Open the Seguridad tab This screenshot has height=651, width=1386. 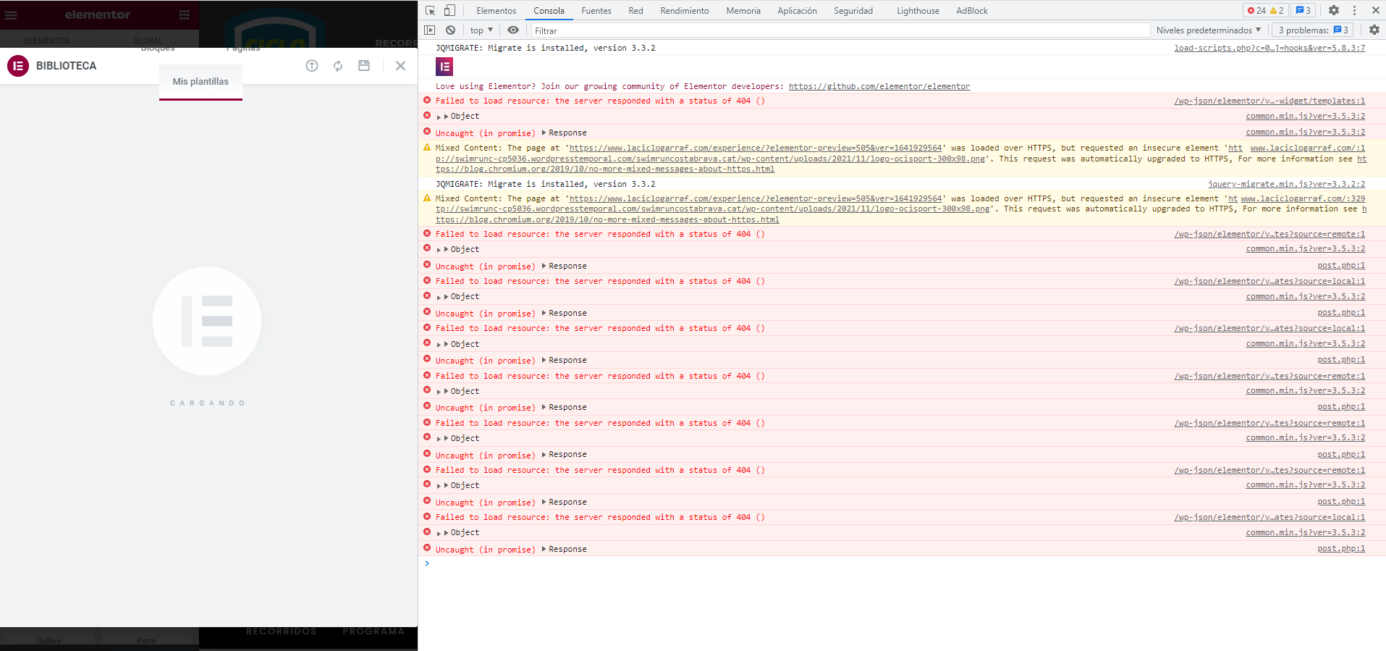coord(853,11)
